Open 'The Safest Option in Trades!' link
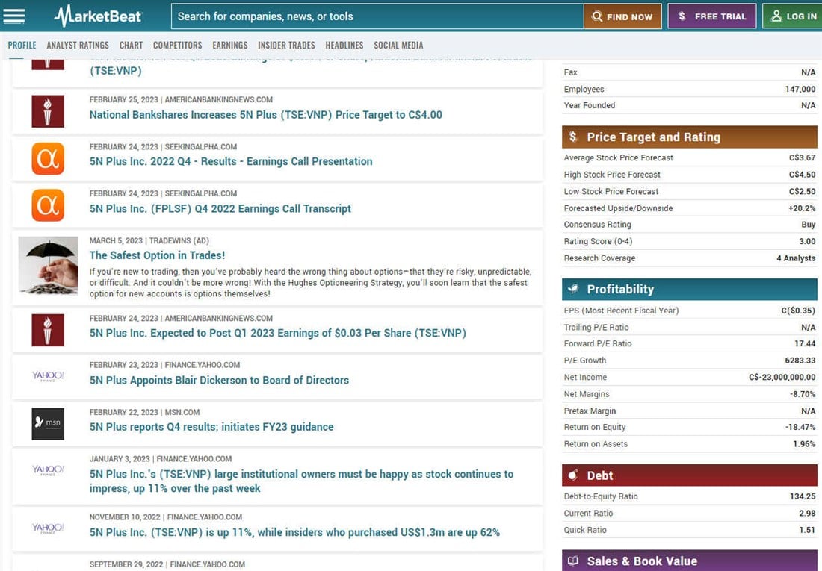The image size is (822, 571). [157, 255]
